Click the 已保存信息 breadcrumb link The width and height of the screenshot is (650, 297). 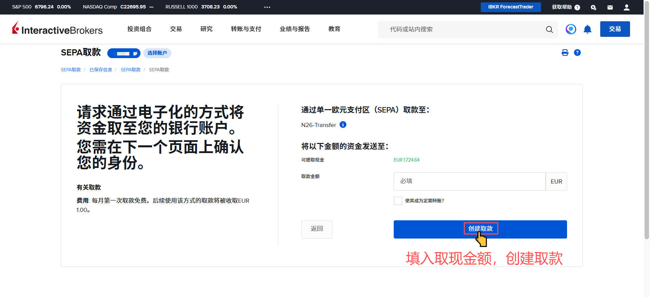(101, 70)
